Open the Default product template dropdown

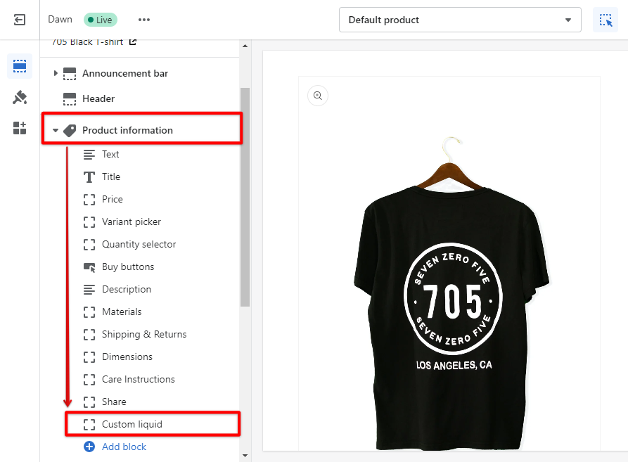(460, 20)
